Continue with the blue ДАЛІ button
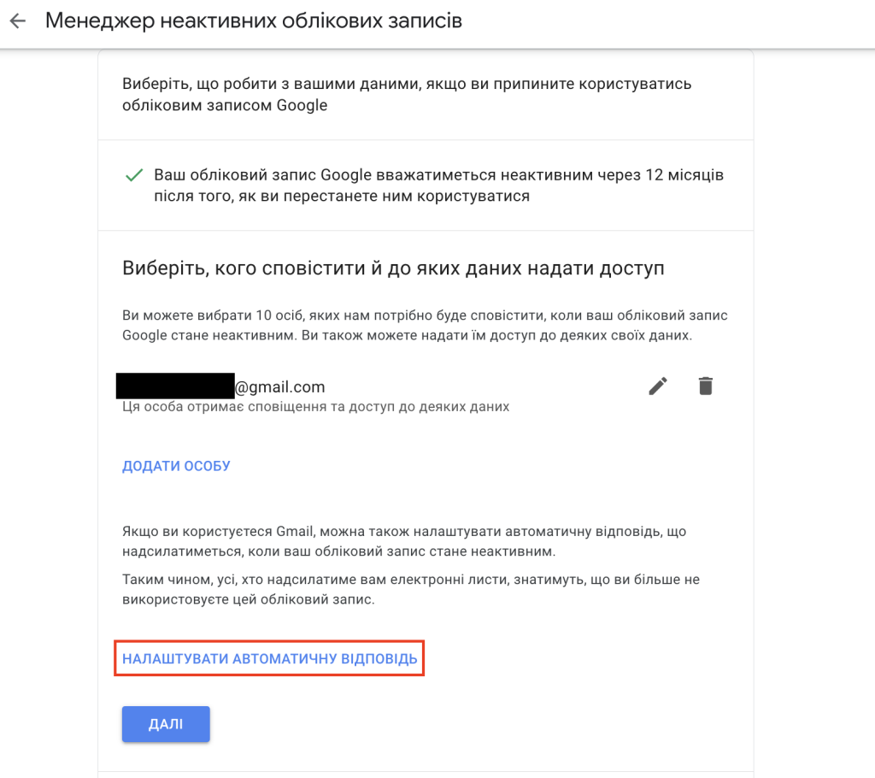 click(x=166, y=724)
